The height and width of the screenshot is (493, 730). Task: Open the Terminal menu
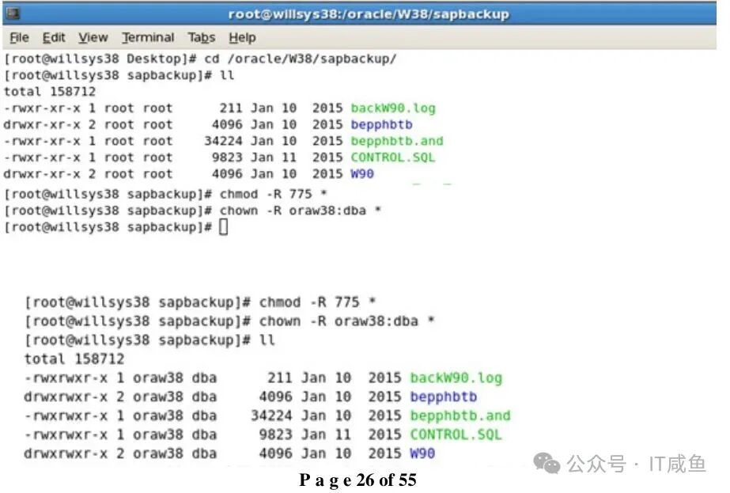coord(148,37)
